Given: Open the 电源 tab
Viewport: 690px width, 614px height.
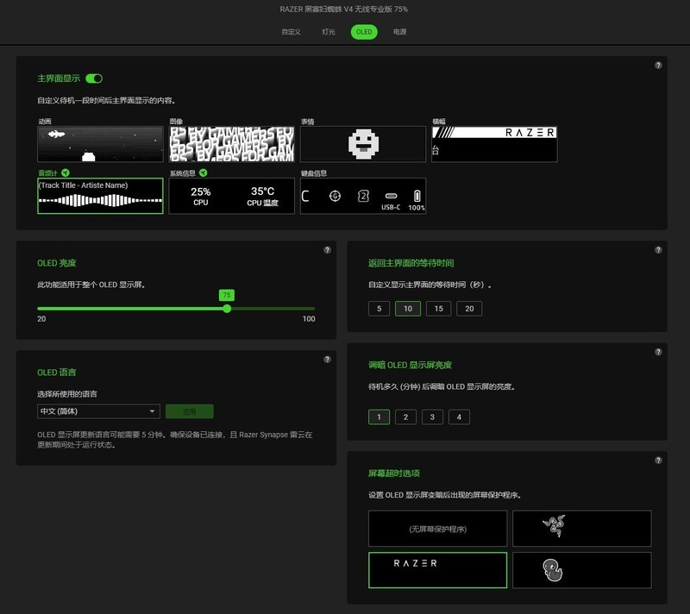Looking at the screenshot, I should tap(399, 32).
